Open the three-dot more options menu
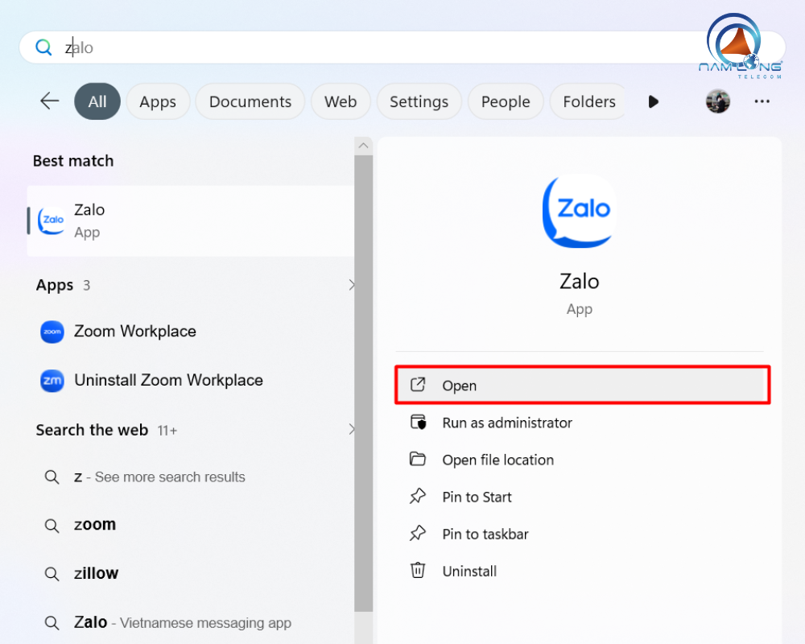The width and height of the screenshot is (805, 644). click(762, 101)
